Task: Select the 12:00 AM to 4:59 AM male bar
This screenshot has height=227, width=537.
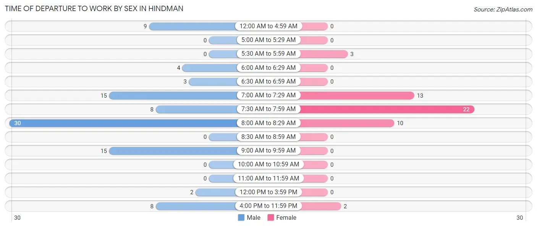Action: click(192, 26)
